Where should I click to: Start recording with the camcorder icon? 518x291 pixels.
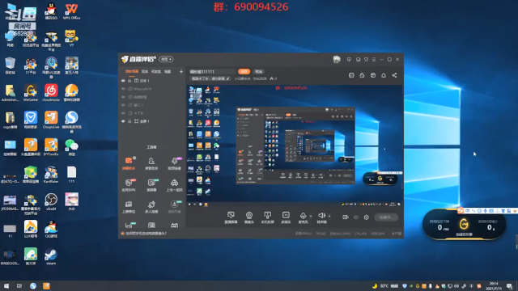pos(346,217)
